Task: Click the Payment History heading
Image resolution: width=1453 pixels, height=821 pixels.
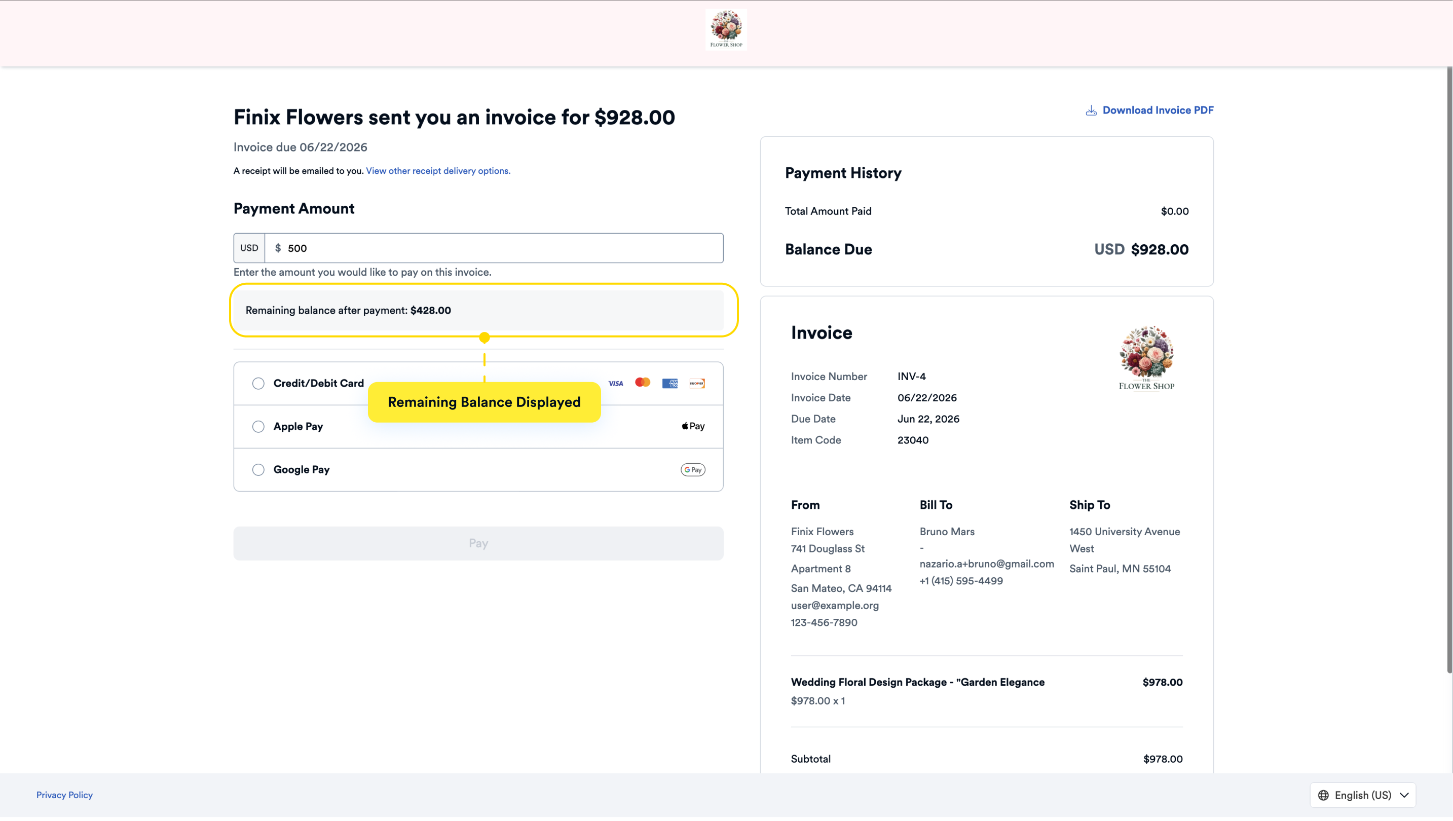Action: pyautogui.click(x=843, y=173)
